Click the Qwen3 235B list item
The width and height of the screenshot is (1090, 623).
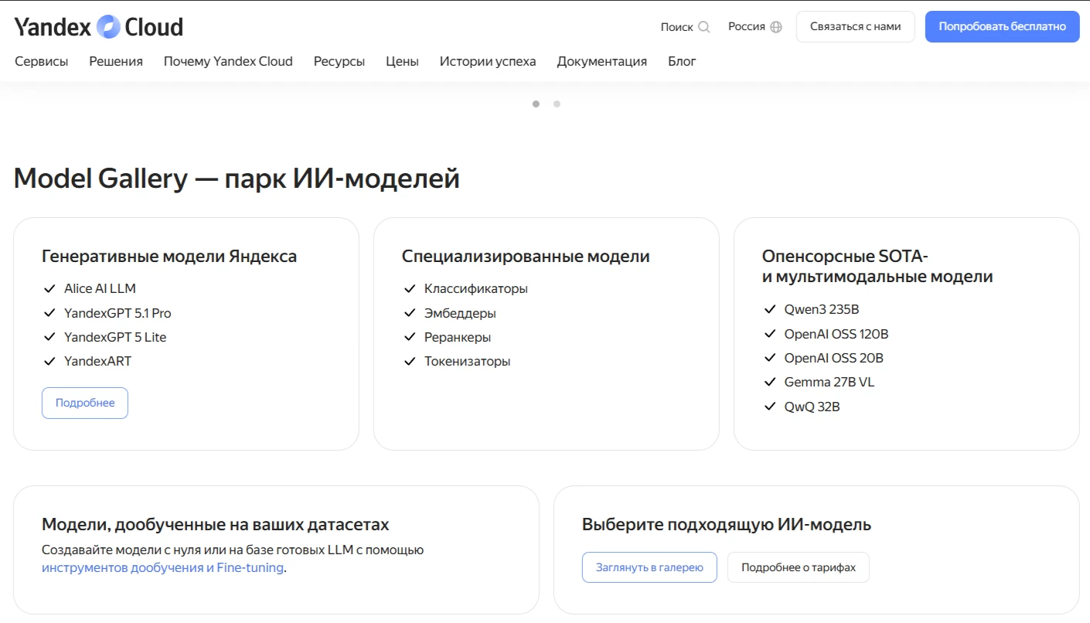click(822, 309)
